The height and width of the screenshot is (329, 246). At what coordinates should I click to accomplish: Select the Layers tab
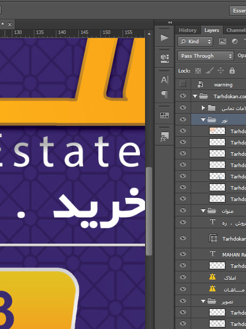point(212,30)
